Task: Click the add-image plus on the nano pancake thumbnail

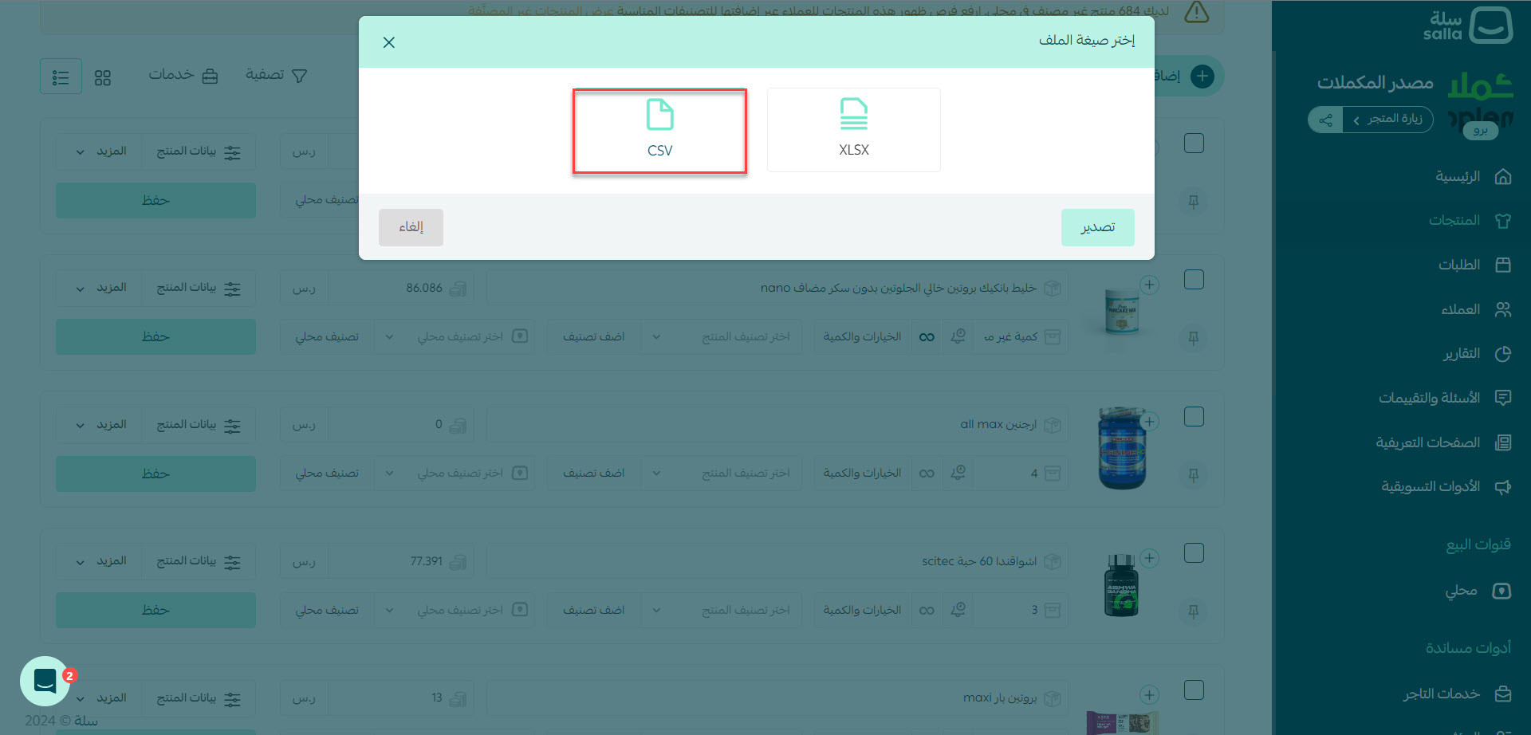Action: tap(1149, 285)
